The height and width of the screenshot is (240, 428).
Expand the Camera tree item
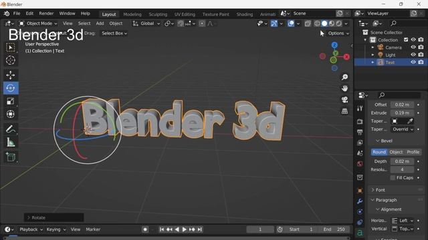(x=372, y=47)
